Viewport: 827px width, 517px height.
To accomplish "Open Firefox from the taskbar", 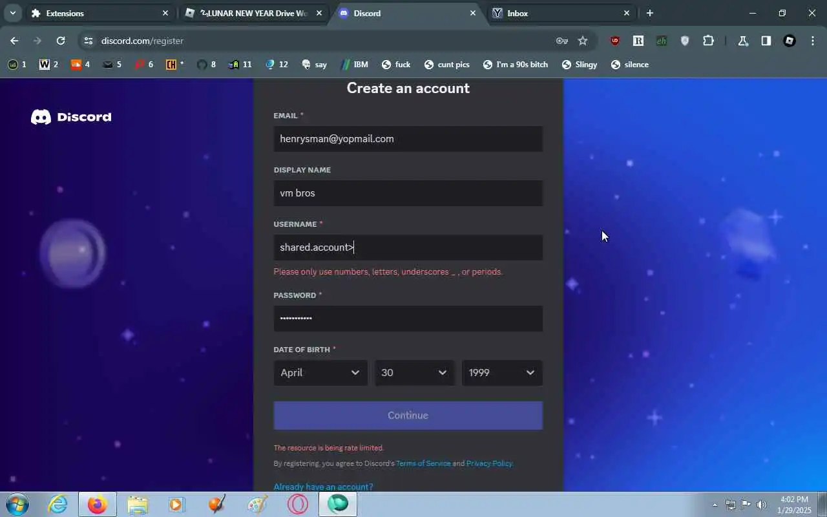I will [98, 504].
